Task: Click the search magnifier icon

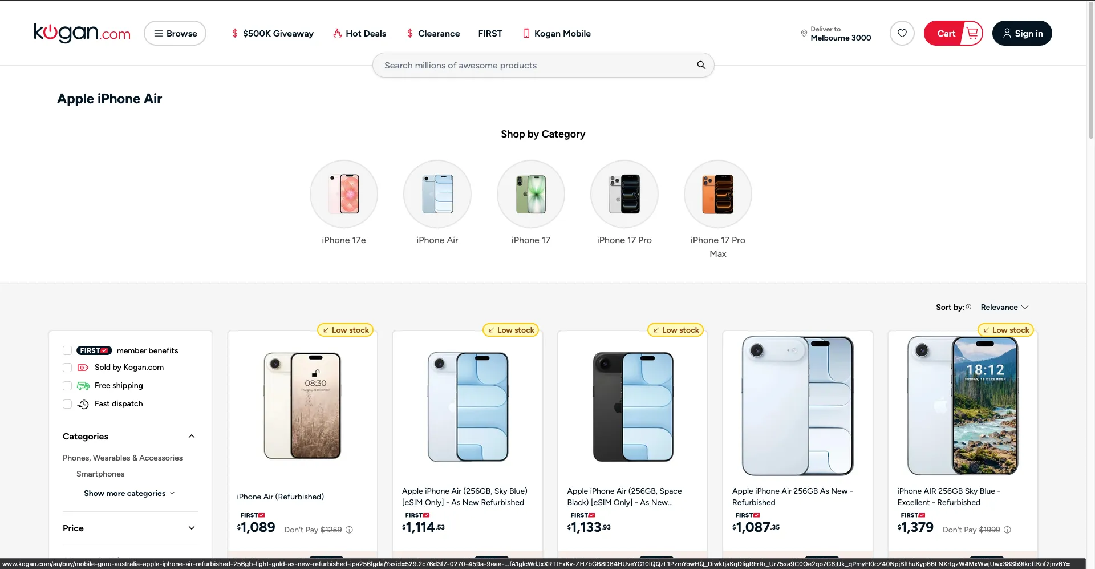Action: pos(701,65)
